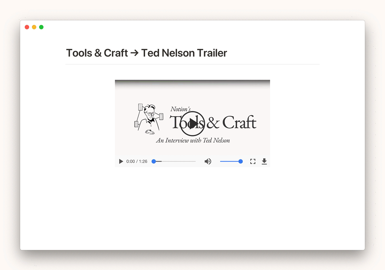Mute the video with the speaker icon
Image resolution: width=385 pixels, height=270 pixels.
(x=208, y=162)
